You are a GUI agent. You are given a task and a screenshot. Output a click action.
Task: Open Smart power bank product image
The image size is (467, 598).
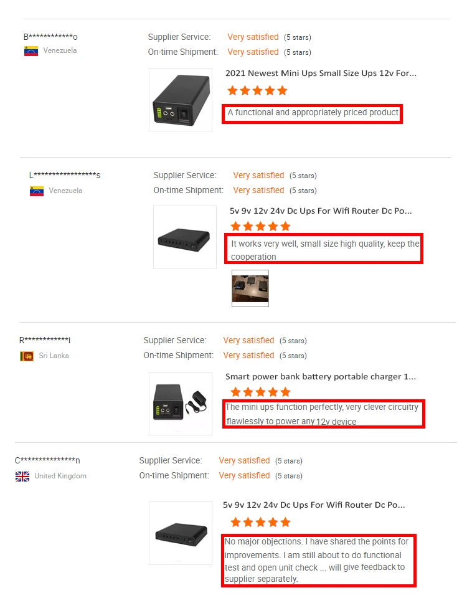(x=181, y=404)
